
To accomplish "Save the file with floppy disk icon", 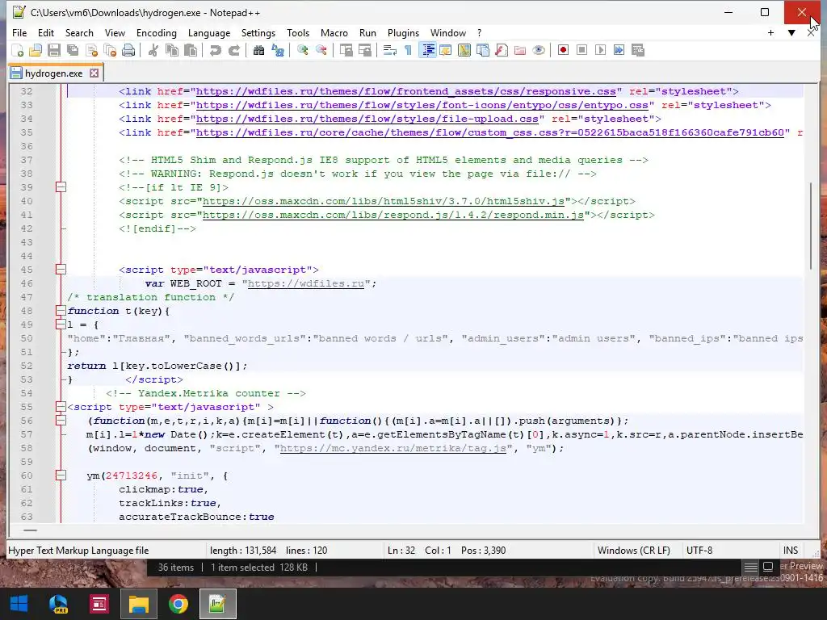I will point(54,50).
